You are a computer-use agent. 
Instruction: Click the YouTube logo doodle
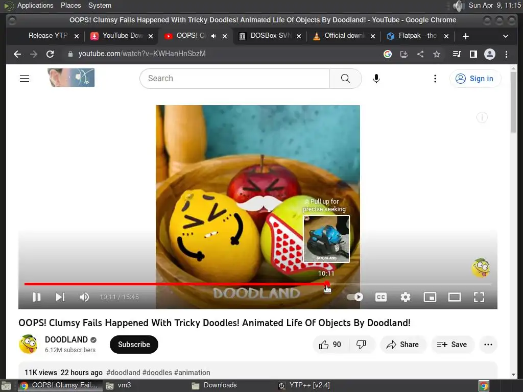[71, 78]
